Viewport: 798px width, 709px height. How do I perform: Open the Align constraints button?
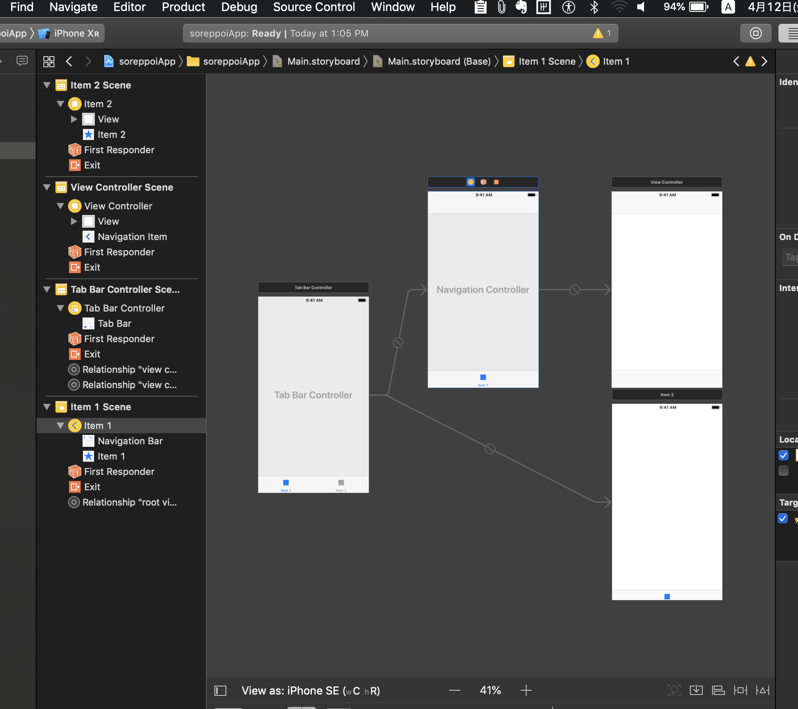pyautogui.click(x=718, y=690)
